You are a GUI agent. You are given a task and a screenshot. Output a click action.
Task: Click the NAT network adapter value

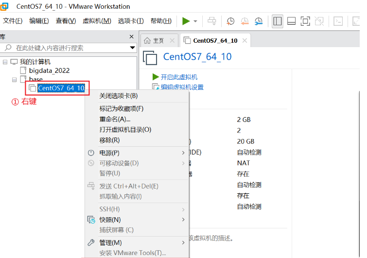point(244,163)
